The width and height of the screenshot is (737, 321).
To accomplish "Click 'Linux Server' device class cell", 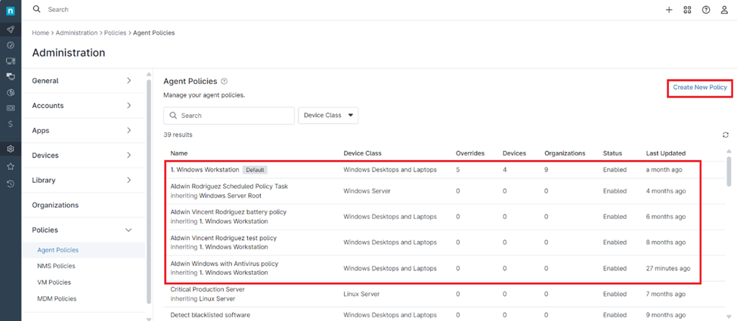I will pos(361,295).
